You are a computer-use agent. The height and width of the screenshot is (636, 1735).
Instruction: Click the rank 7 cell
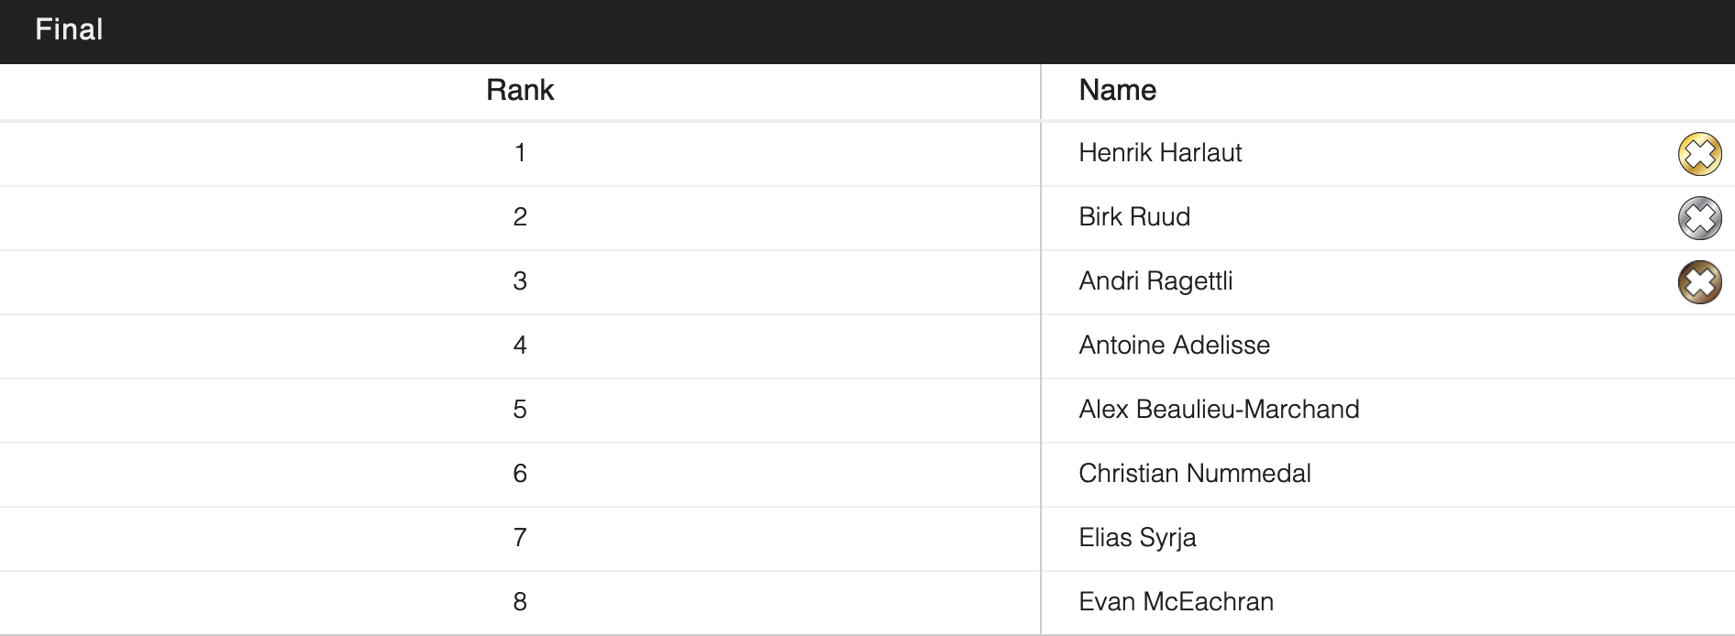520,538
